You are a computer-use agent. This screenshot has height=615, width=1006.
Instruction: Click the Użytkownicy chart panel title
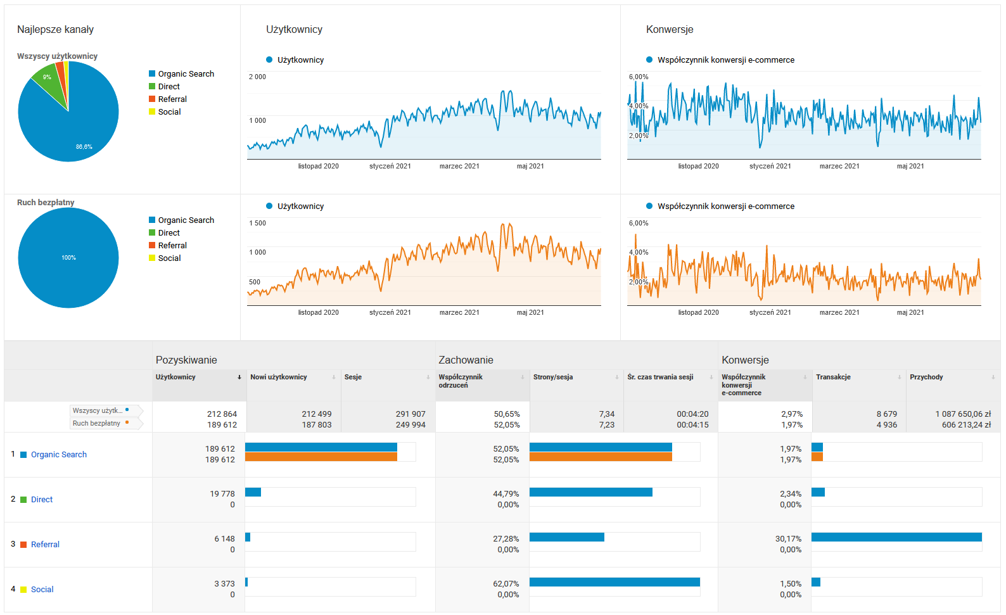click(294, 30)
